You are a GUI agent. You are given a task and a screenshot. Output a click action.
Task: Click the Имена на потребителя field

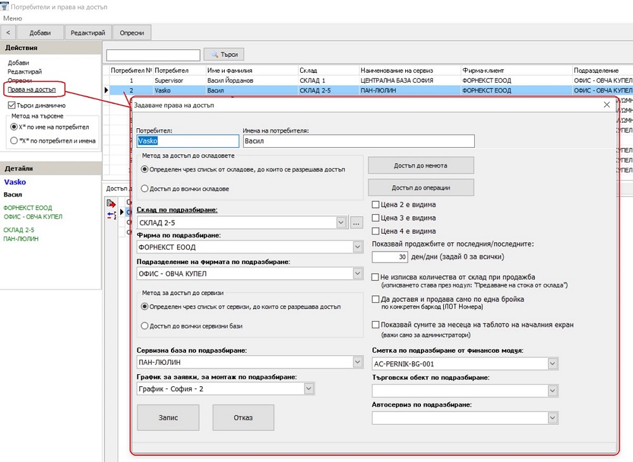point(358,141)
